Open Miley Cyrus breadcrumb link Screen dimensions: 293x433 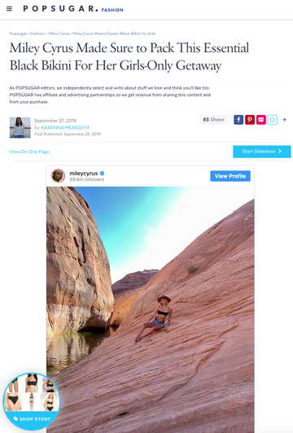(x=59, y=33)
